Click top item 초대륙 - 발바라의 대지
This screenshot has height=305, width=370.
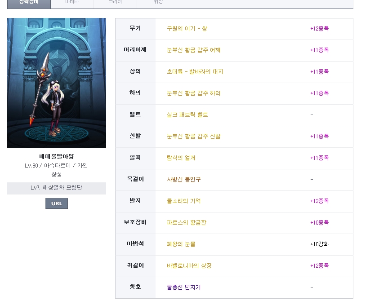(x=195, y=72)
